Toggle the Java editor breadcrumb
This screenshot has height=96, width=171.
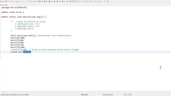pos(70,1)
